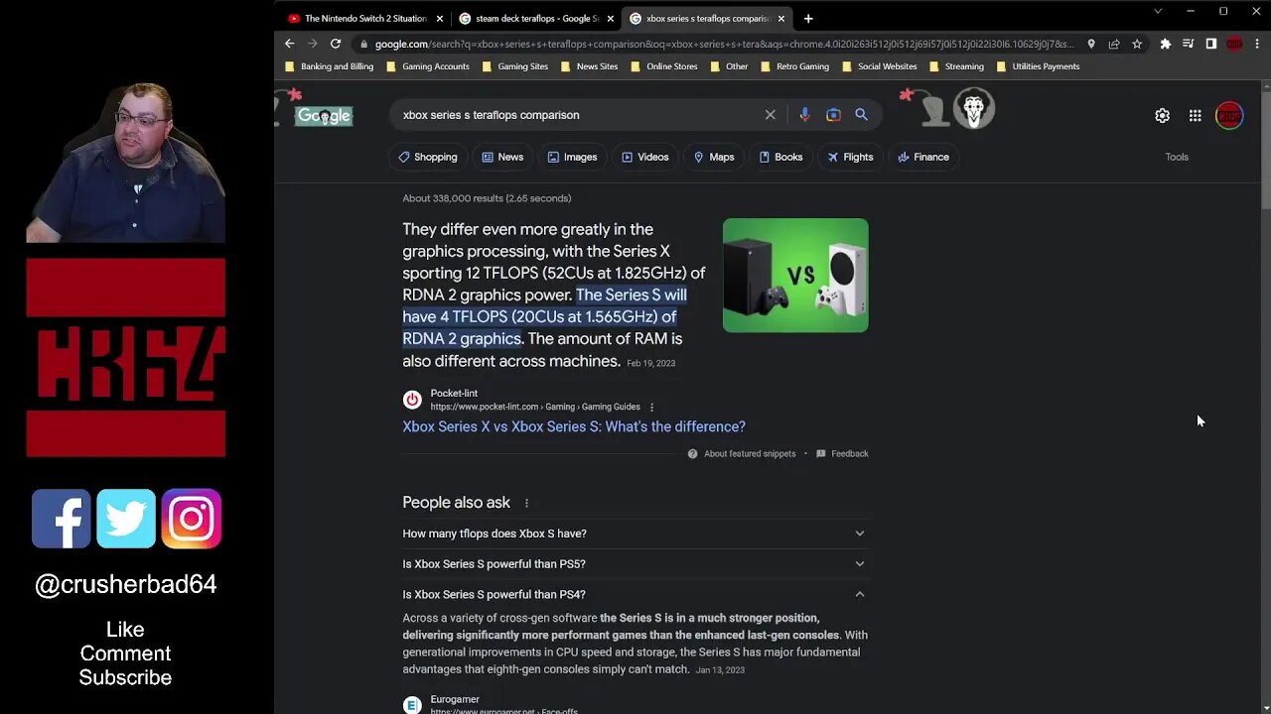
Task: Expand 'How many tflops does Xbox S have?'
Action: point(635,534)
